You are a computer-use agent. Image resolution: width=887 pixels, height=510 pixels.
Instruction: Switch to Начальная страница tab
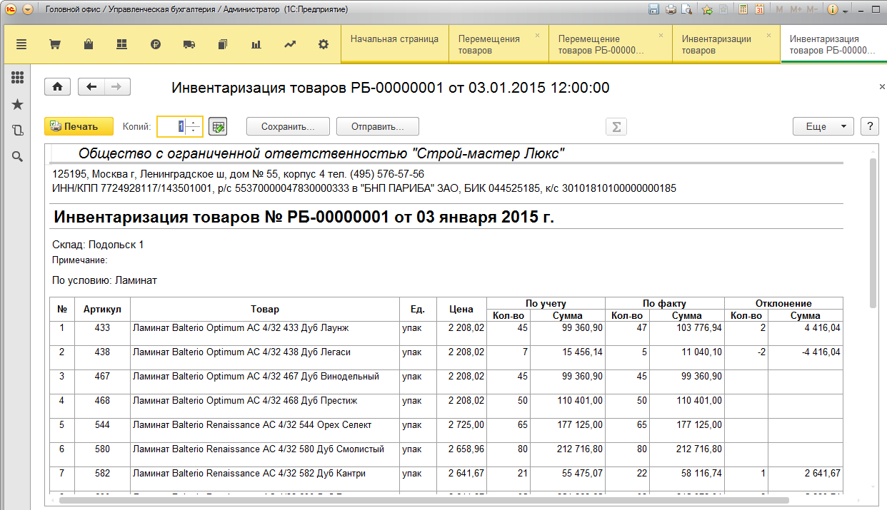tap(394, 44)
